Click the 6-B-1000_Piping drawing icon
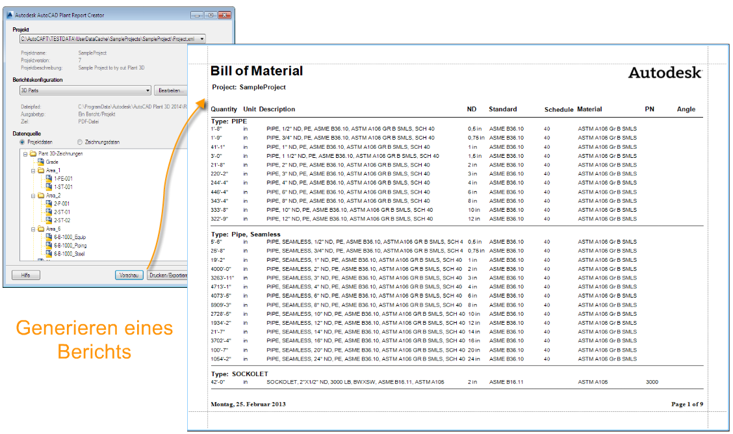This screenshot has width=733, height=434. [49, 246]
